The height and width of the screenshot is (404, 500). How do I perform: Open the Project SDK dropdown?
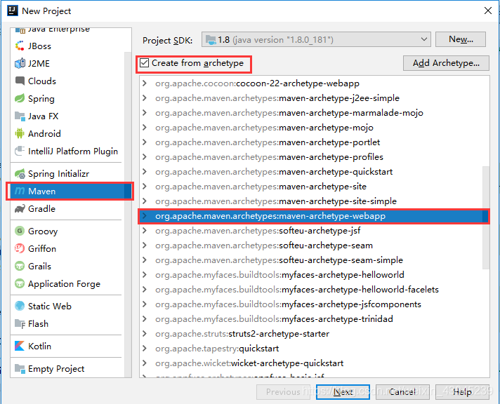[x=316, y=39]
